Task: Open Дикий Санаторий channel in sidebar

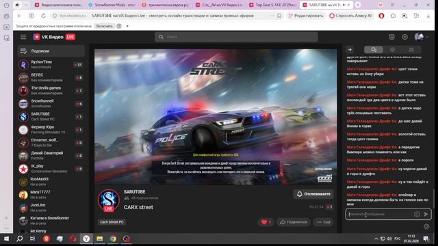Action: coord(51,156)
